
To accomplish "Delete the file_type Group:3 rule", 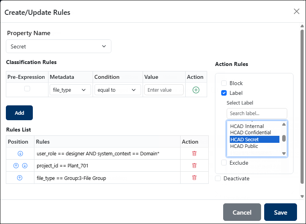I will point(194,178).
